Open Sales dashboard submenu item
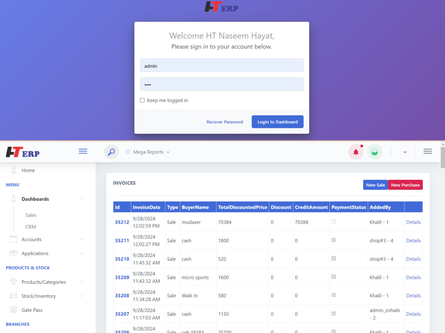 point(31,215)
